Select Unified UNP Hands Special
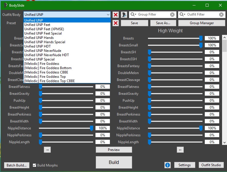Image resolution: width=227 pixels, height=172 pixels. point(67,42)
